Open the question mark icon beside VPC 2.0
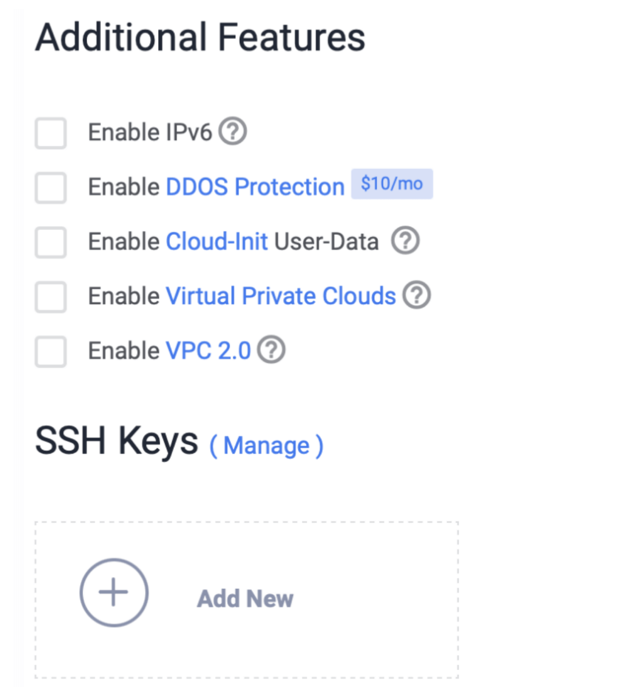 272,350
